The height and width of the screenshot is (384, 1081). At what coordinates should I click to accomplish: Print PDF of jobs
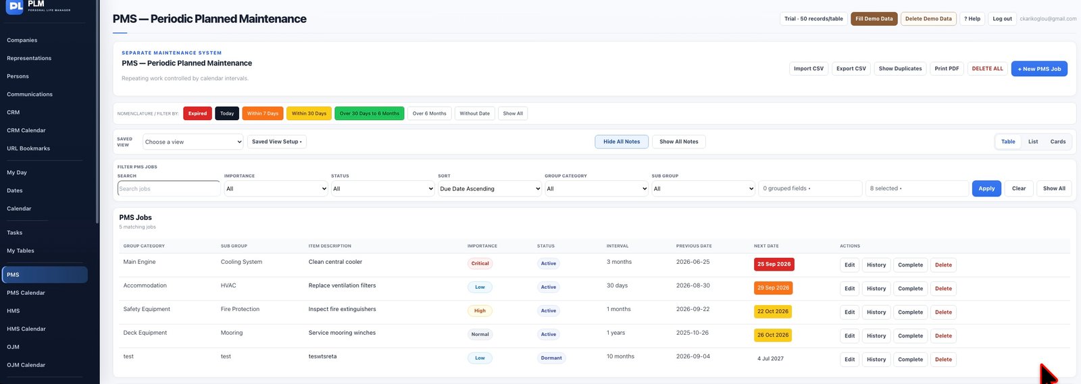(x=947, y=69)
